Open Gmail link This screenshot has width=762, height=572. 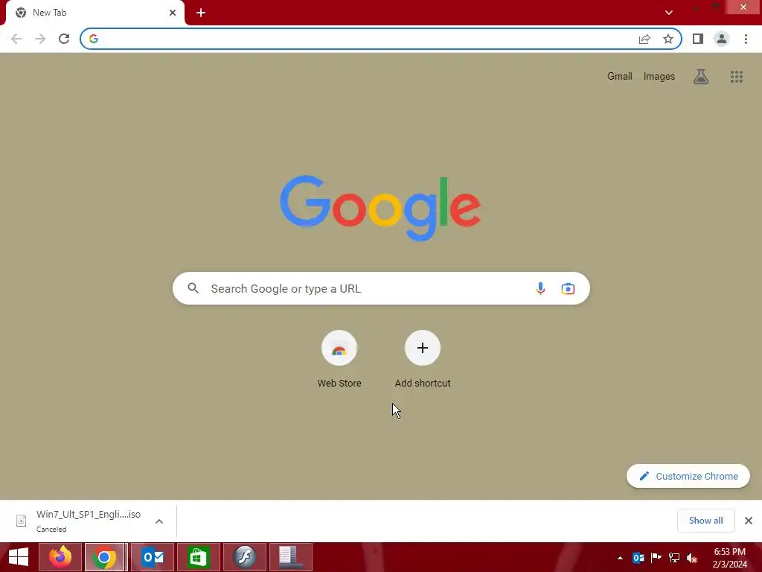(620, 77)
